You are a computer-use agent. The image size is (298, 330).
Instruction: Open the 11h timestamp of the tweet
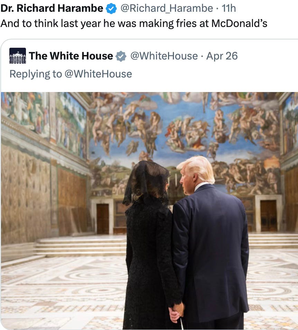229,8
